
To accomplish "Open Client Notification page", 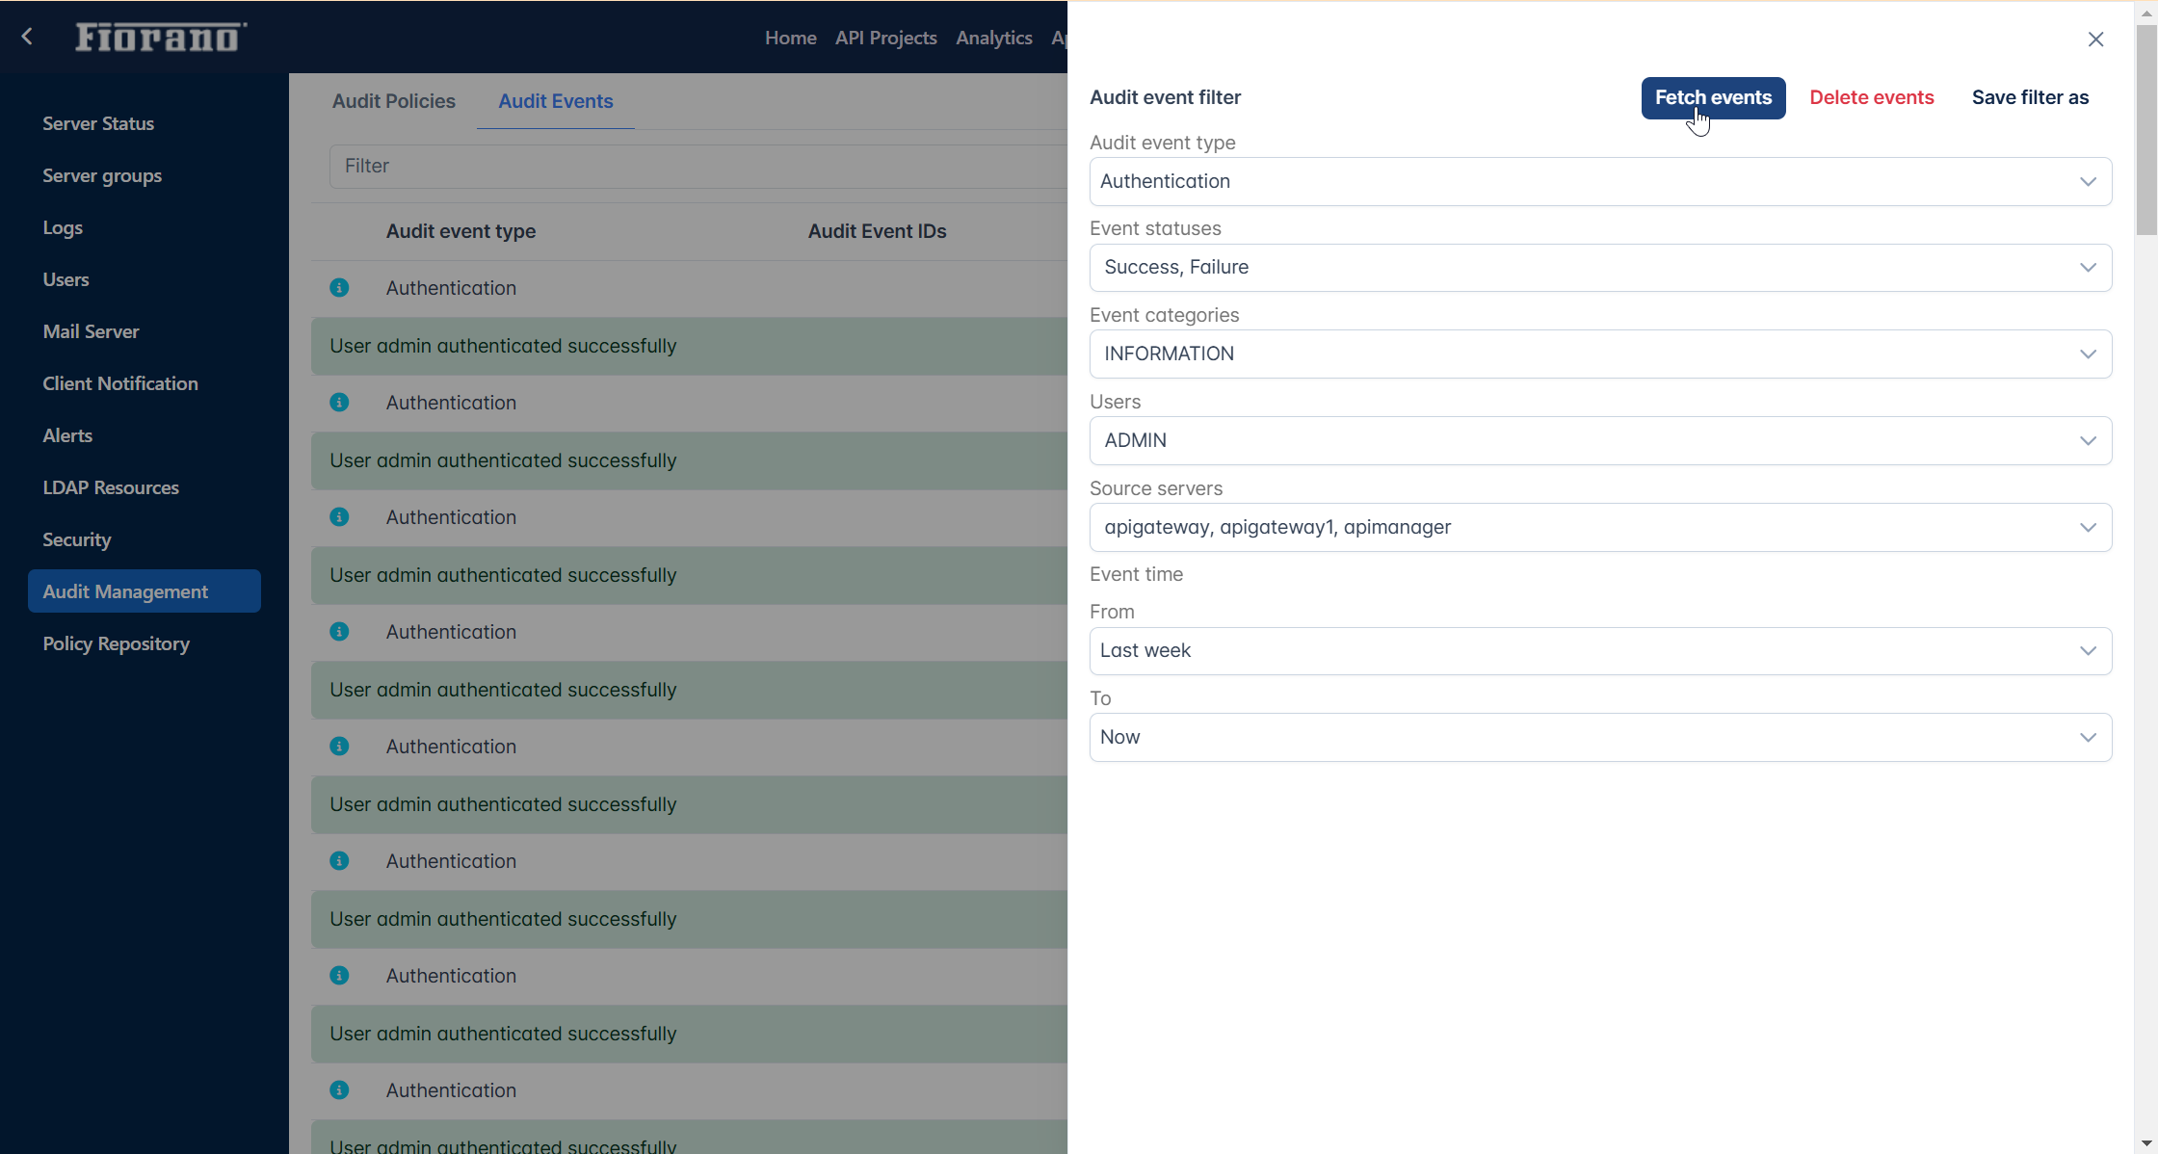I will [120, 383].
